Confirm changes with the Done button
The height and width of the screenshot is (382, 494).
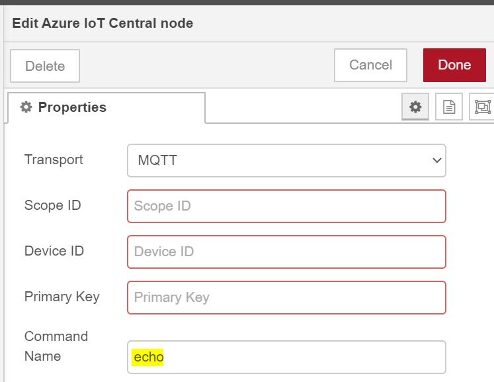coord(454,65)
